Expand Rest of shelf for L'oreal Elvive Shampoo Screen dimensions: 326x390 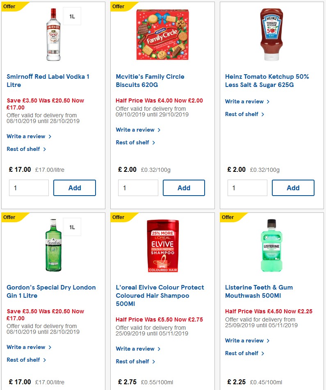(x=133, y=361)
